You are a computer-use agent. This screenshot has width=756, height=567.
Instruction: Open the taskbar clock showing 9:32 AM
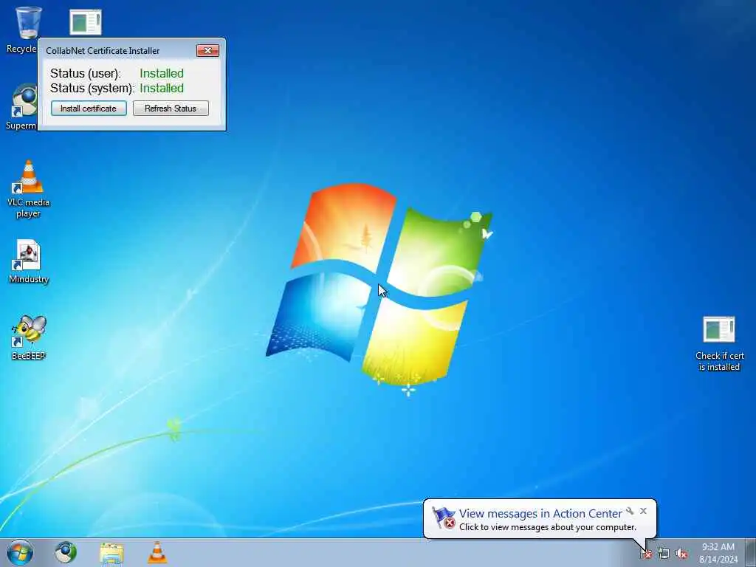(x=718, y=553)
